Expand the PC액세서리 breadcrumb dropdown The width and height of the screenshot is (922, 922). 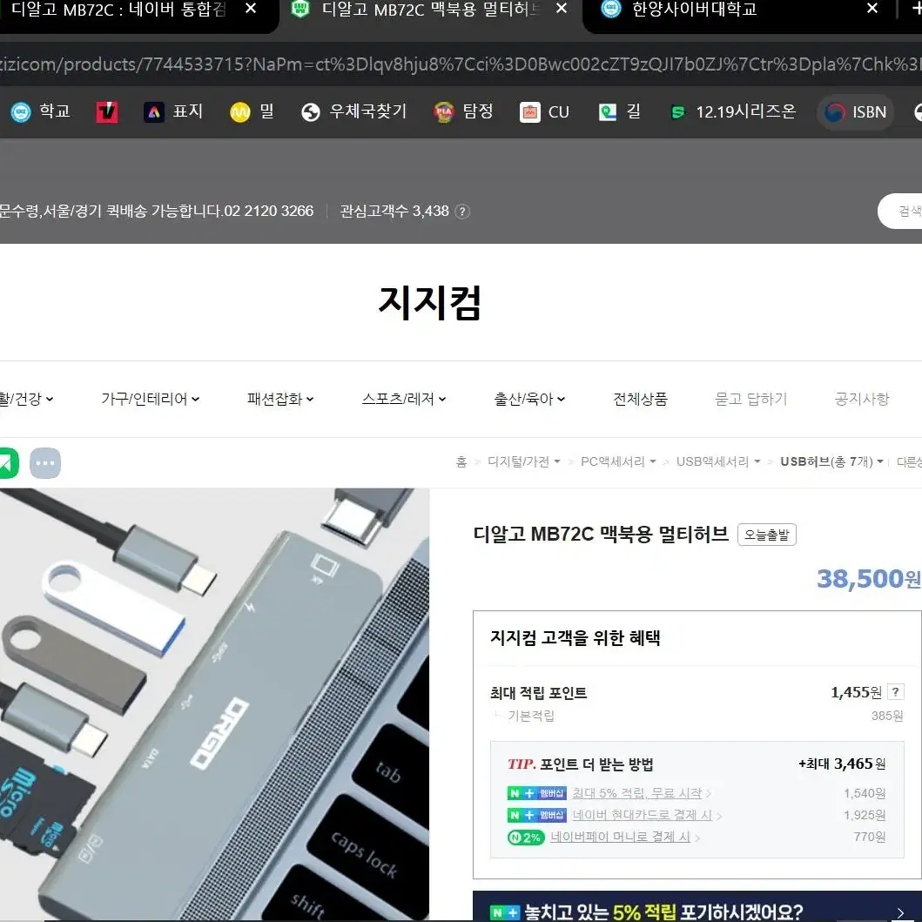tap(618, 461)
